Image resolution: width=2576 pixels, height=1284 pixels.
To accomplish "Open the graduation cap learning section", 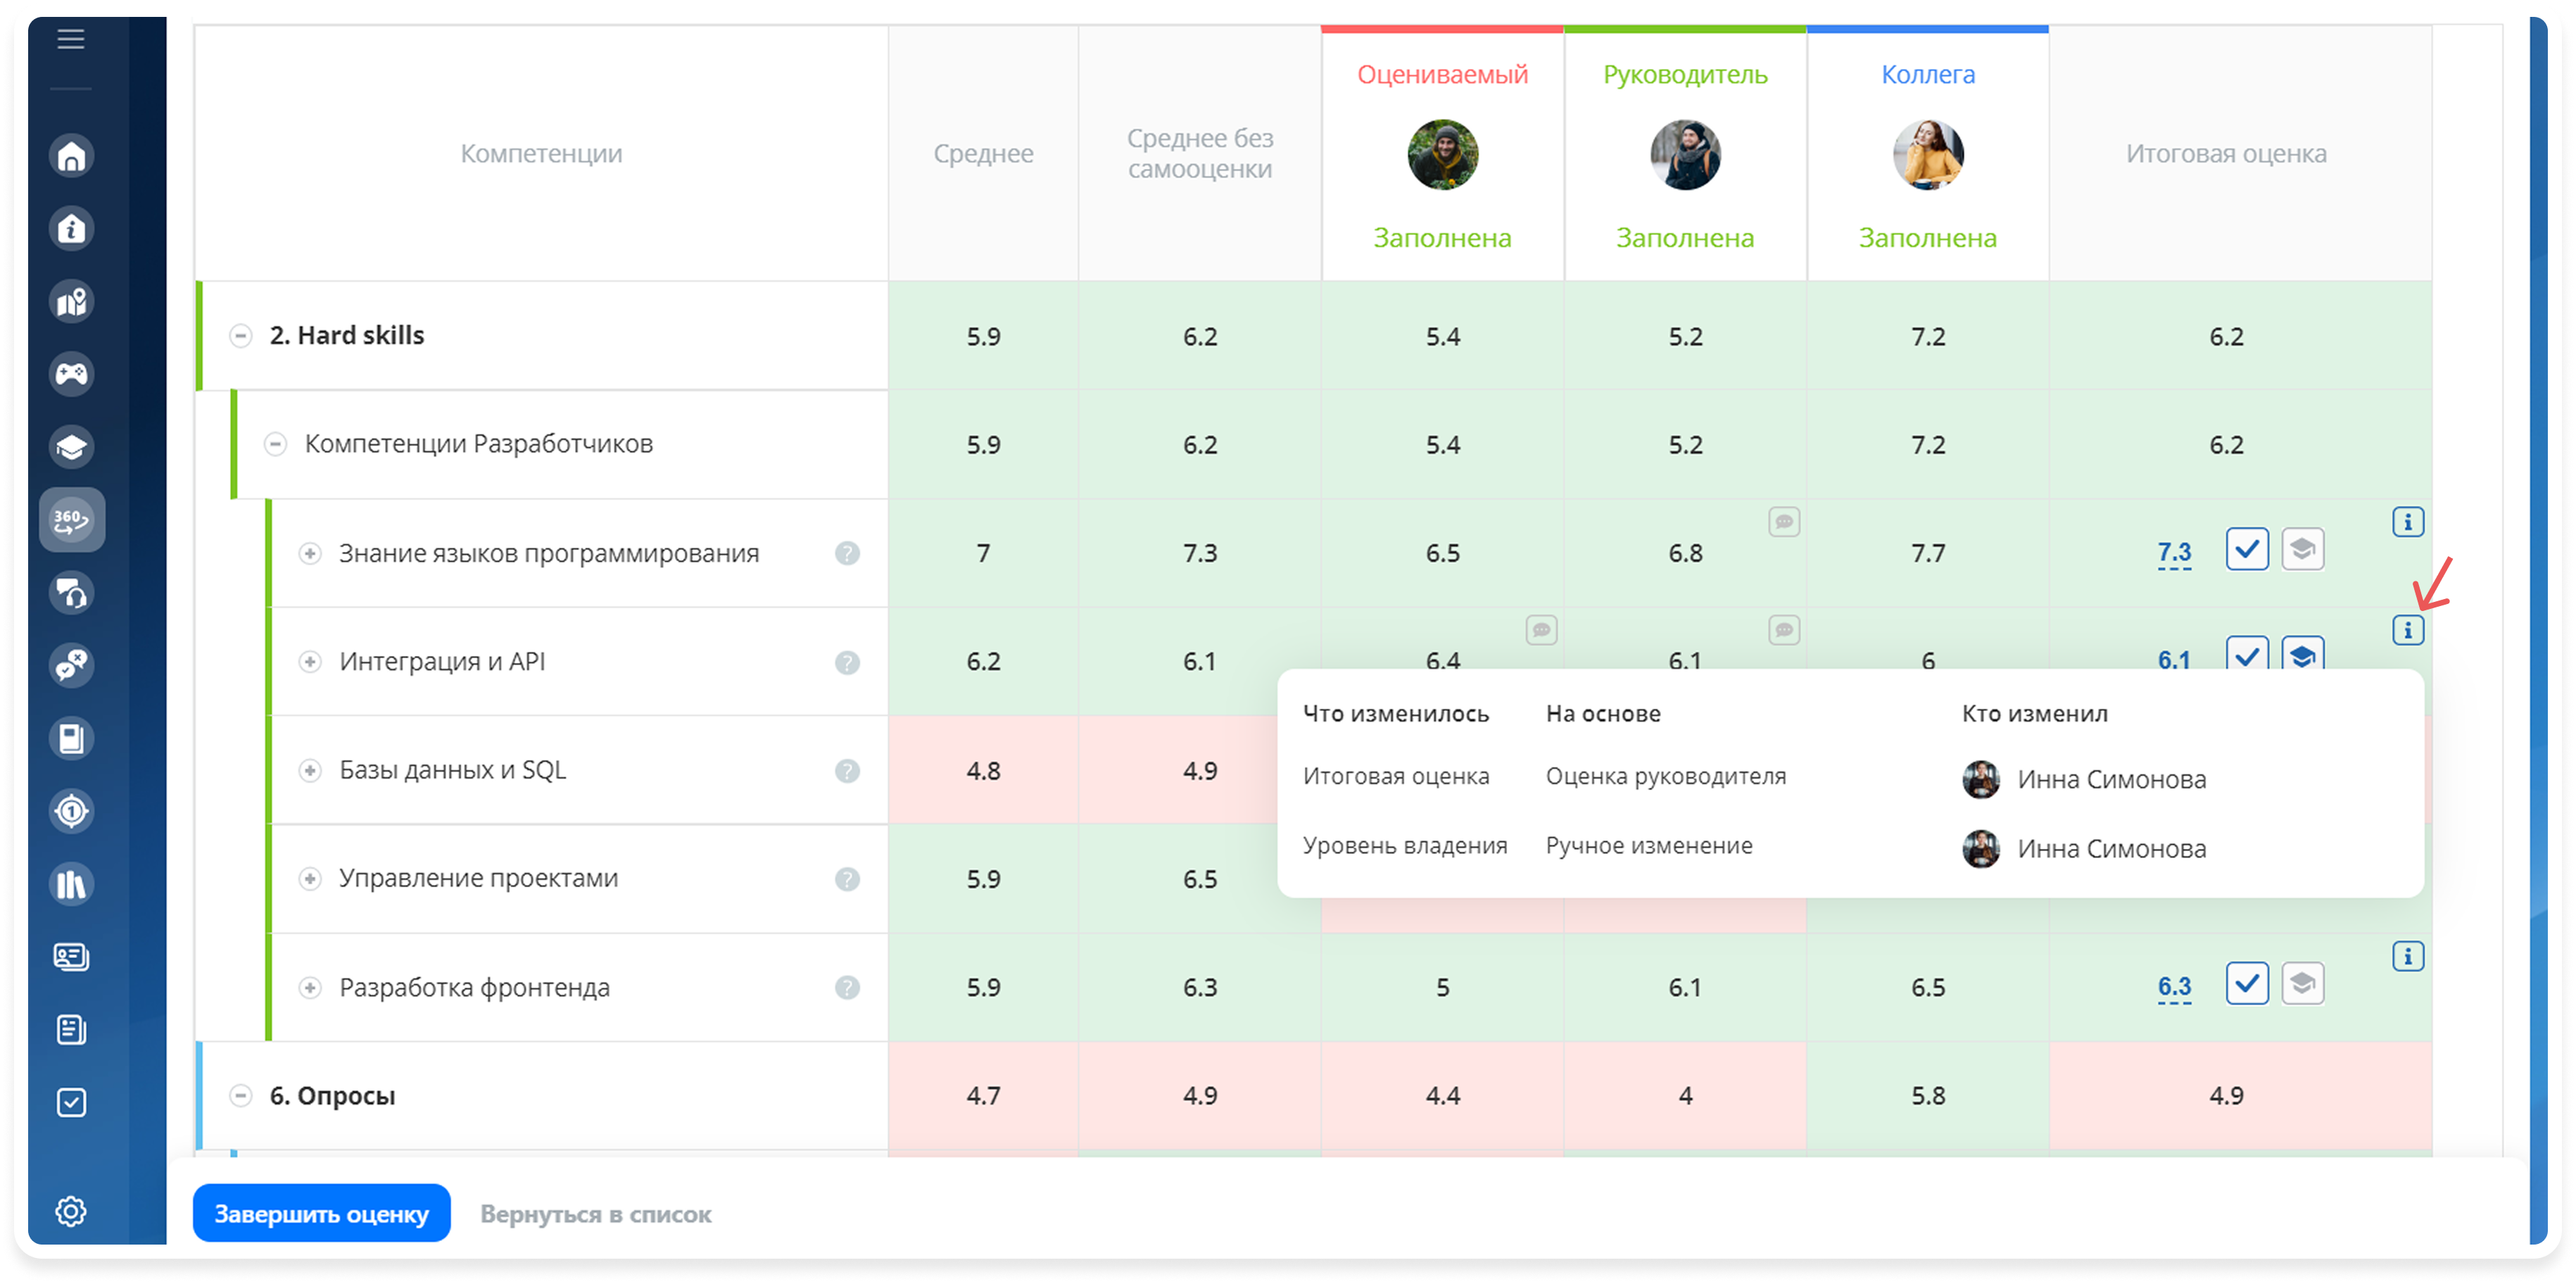I will tap(71, 447).
